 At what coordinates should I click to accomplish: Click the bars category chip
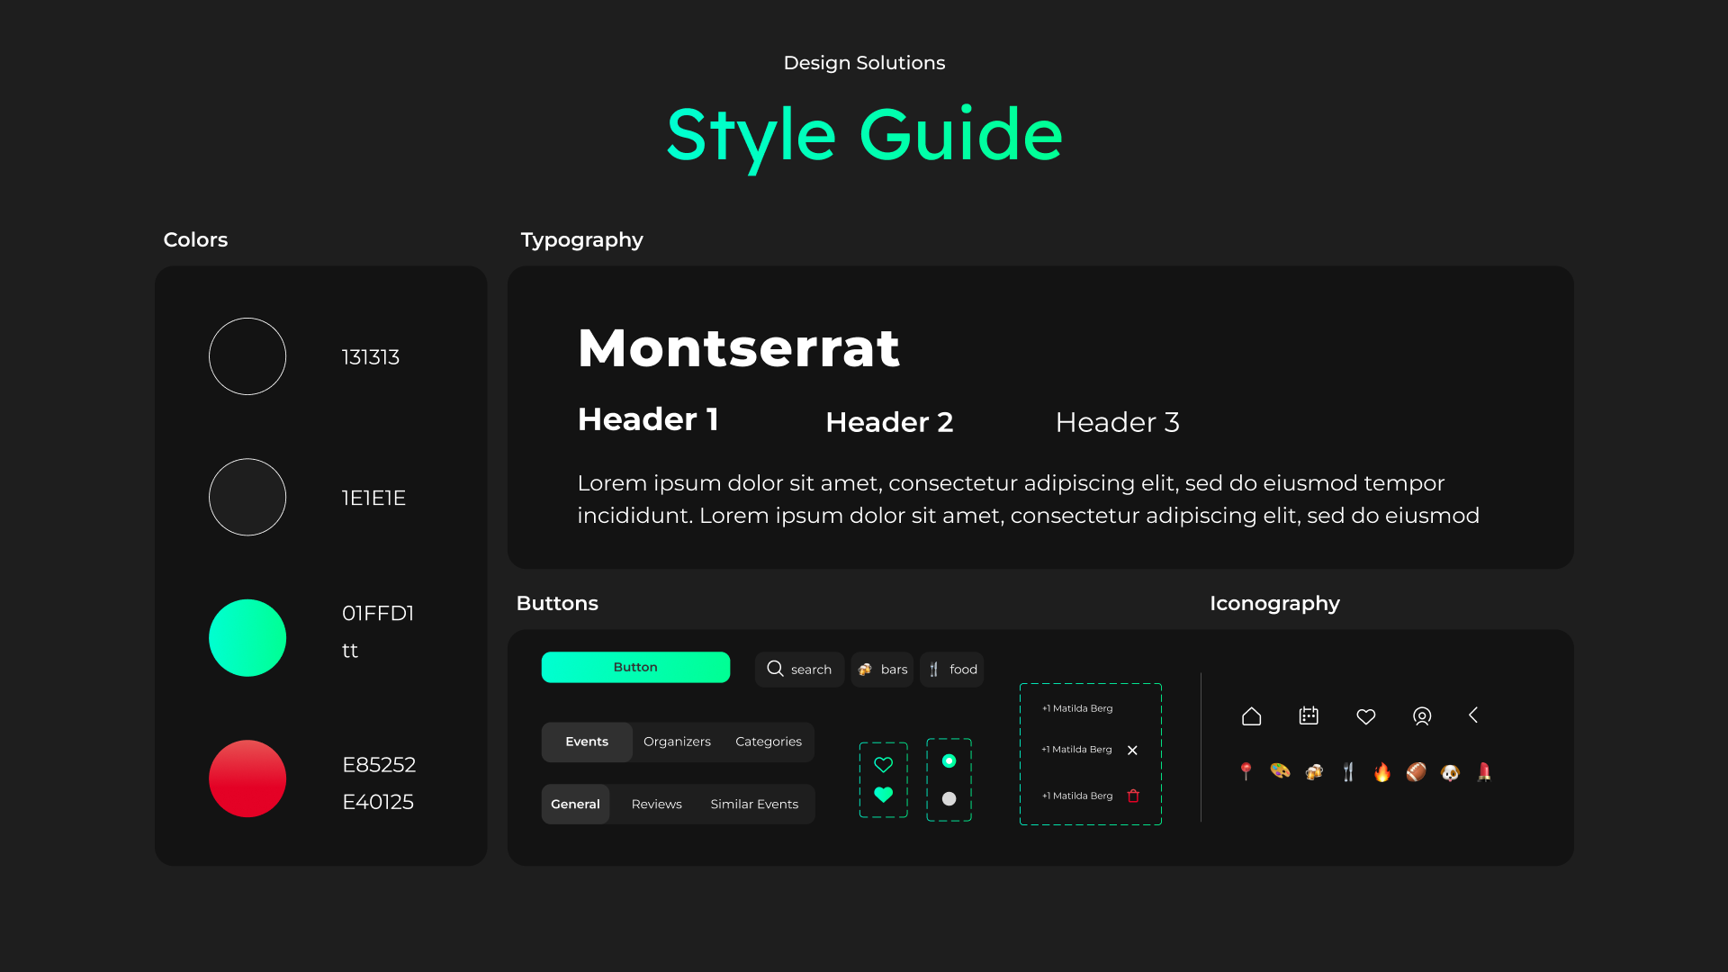click(x=882, y=669)
